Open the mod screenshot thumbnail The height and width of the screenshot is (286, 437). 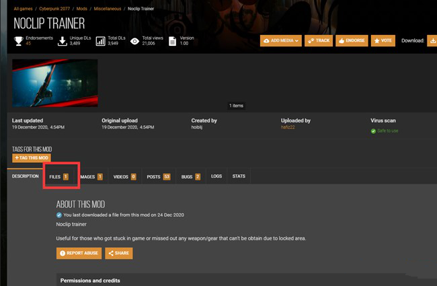coord(55,83)
